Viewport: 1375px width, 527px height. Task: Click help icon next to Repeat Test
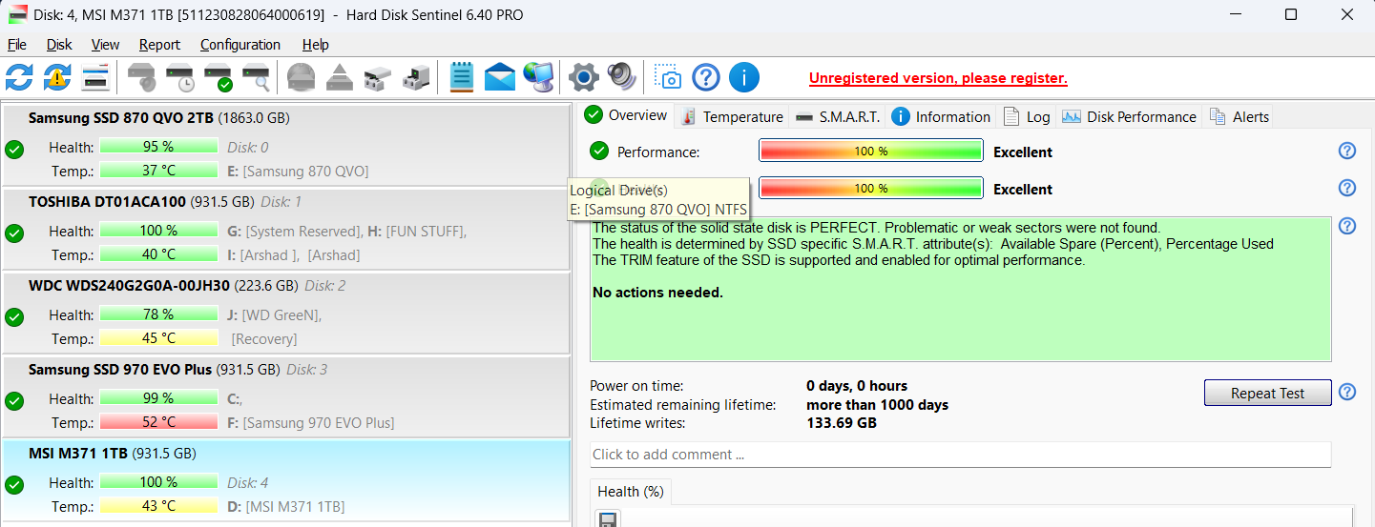pos(1347,393)
